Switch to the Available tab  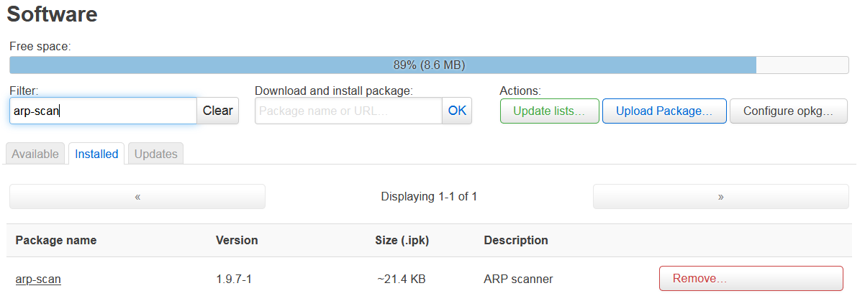(35, 154)
